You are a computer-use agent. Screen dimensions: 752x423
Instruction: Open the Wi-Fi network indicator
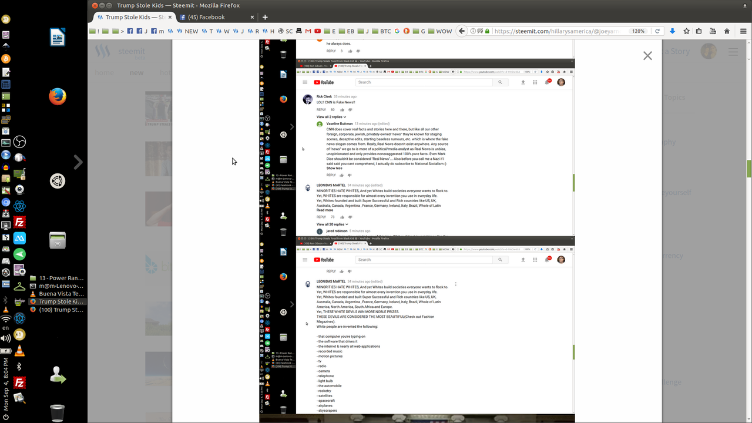(6, 319)
